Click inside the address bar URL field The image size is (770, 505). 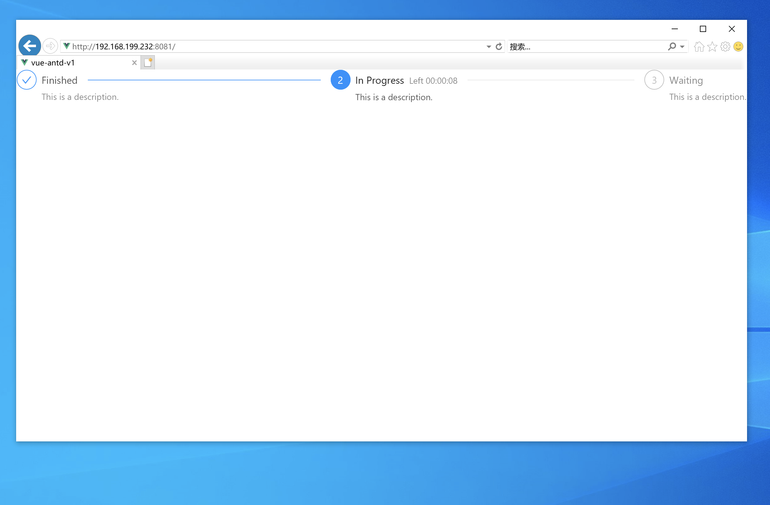(259, 46)
